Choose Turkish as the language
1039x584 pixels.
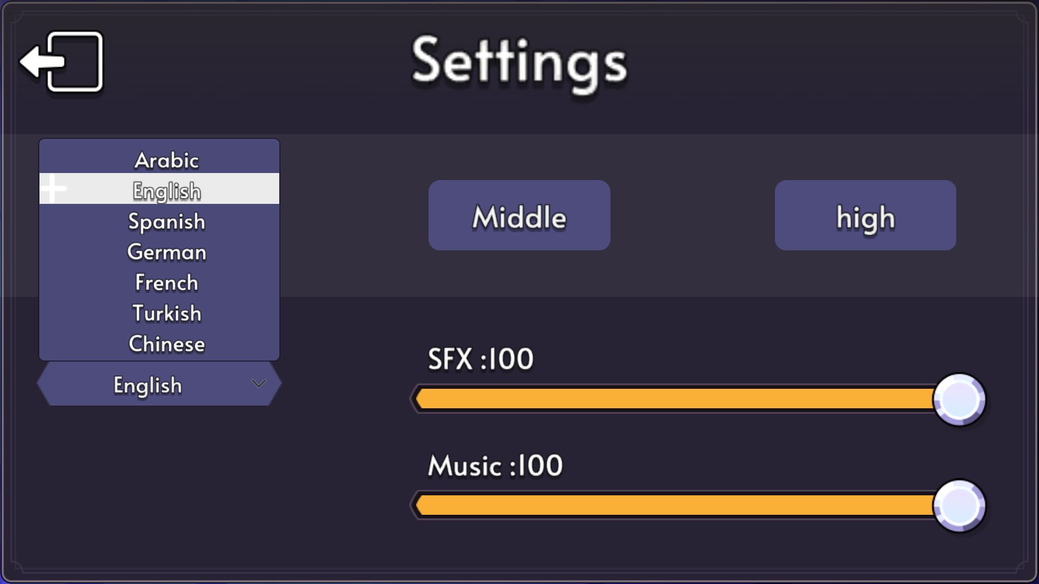point(166,314)
